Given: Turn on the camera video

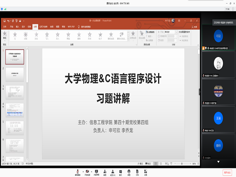Looking at the screenshot, I should [x=87, y=171].
